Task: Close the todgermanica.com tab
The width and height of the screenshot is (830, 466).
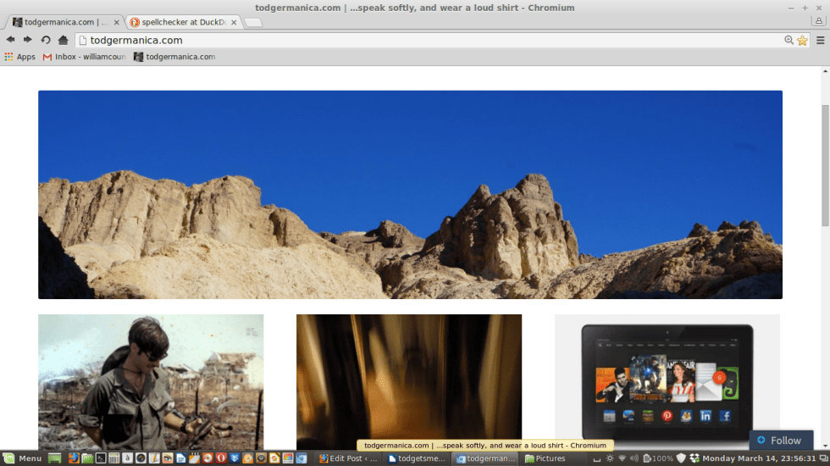Action: point(117,22)
